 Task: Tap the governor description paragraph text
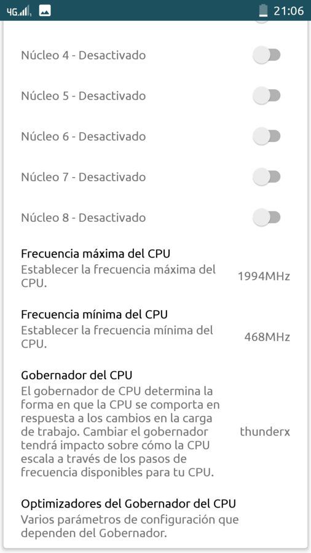point(120,432)
